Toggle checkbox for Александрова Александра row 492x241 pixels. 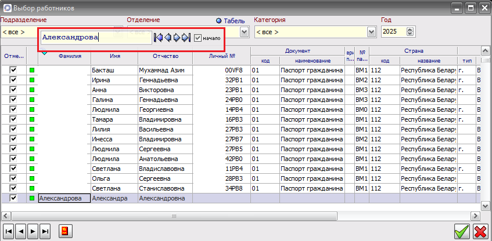[13, 198]
